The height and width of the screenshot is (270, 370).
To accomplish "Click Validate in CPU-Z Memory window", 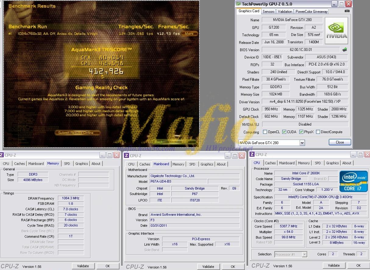I will pyautogui.click(x=83, y=266).
